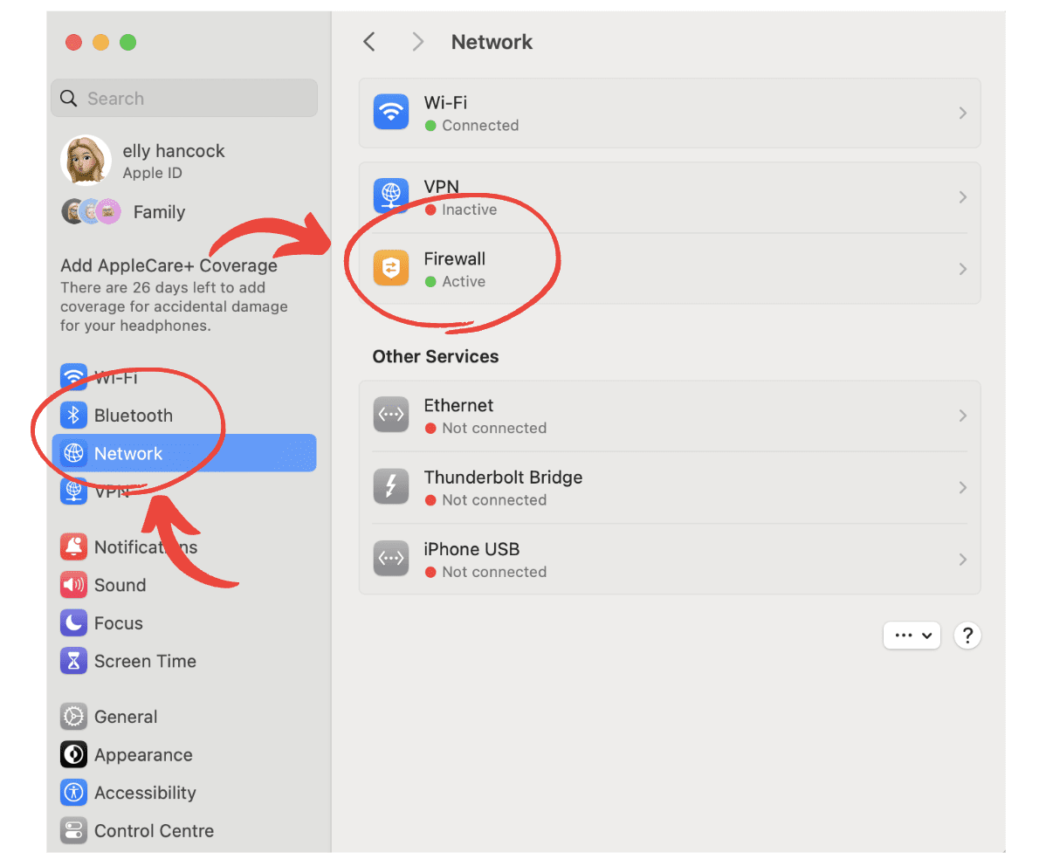
Task: Open Focus settings from sidebar
Action: pos(184,622)
